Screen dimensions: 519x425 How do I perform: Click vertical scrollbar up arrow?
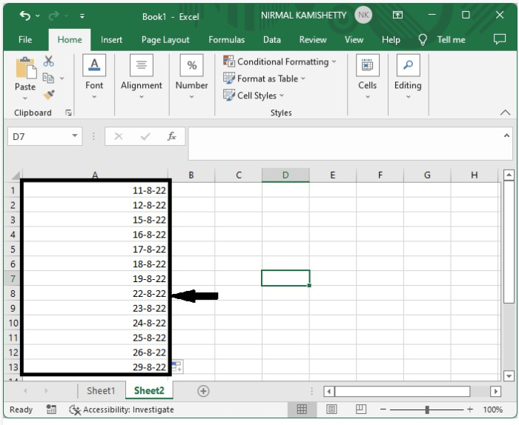coord(509,175)
